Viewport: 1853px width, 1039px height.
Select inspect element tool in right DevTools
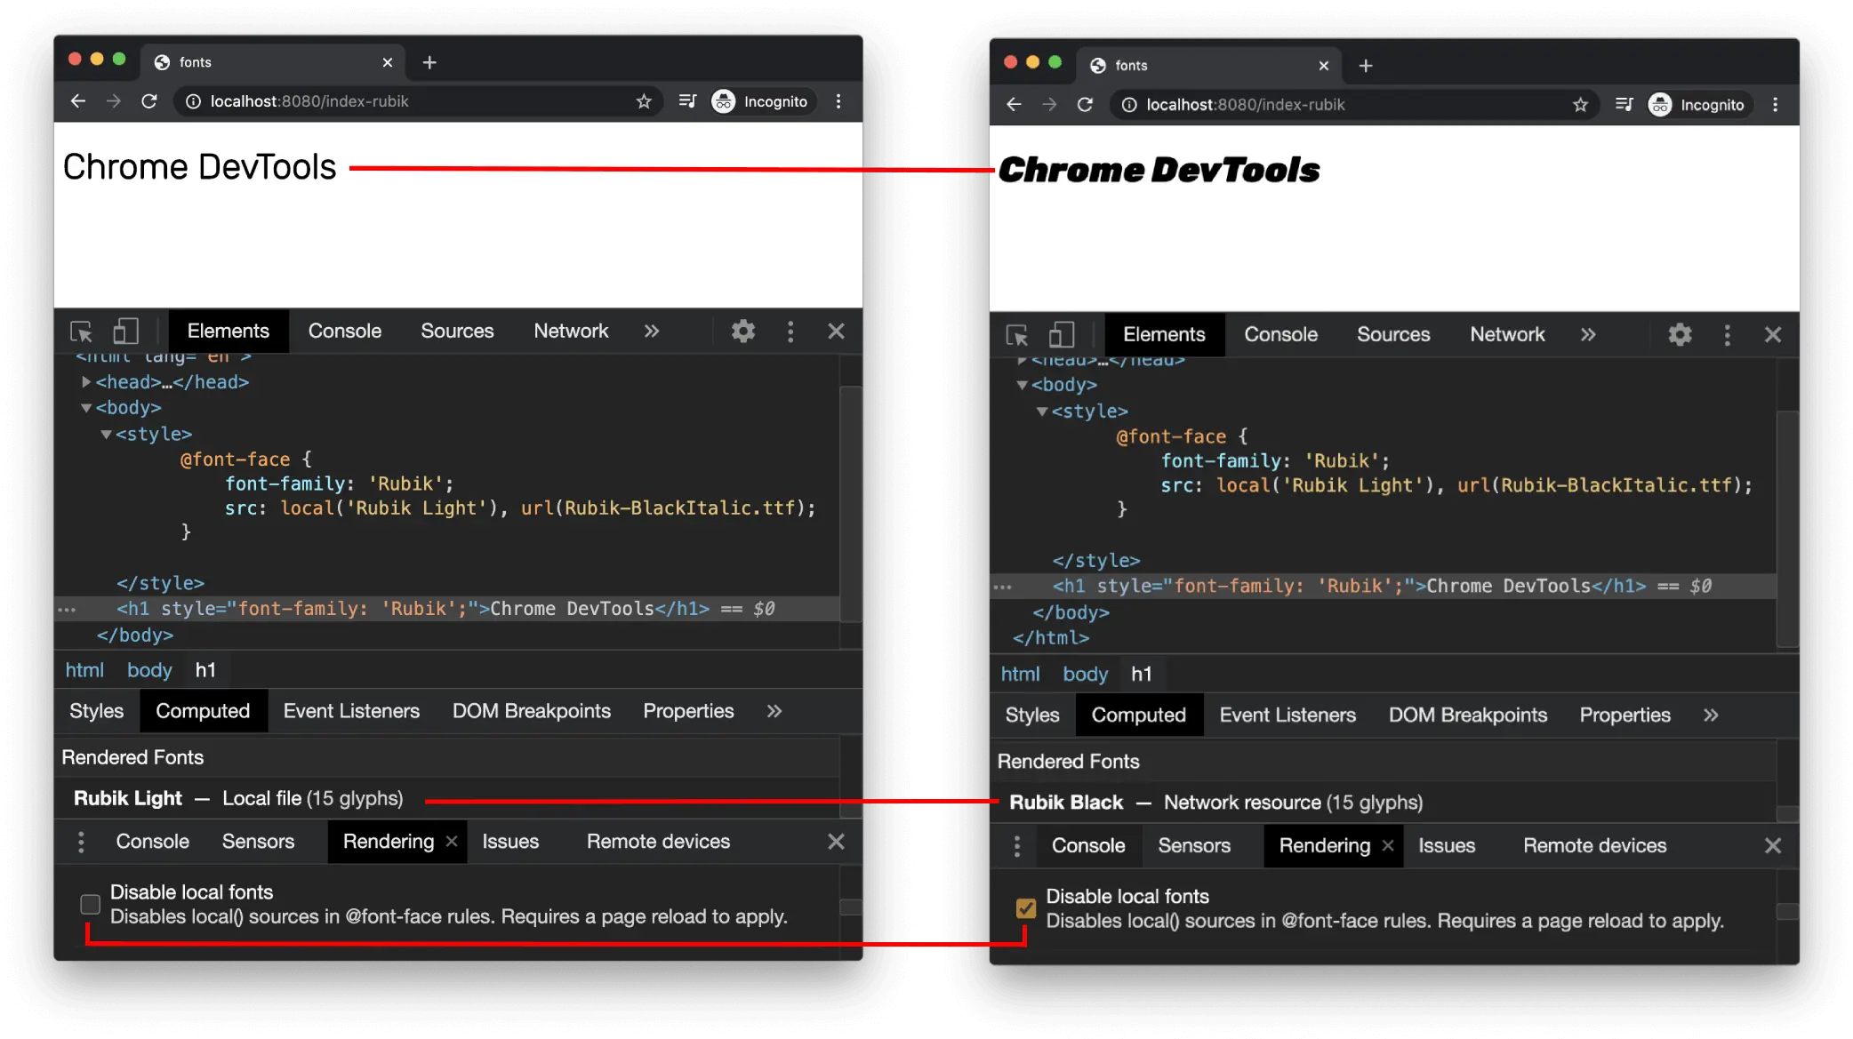click(x=1017, y=335)
